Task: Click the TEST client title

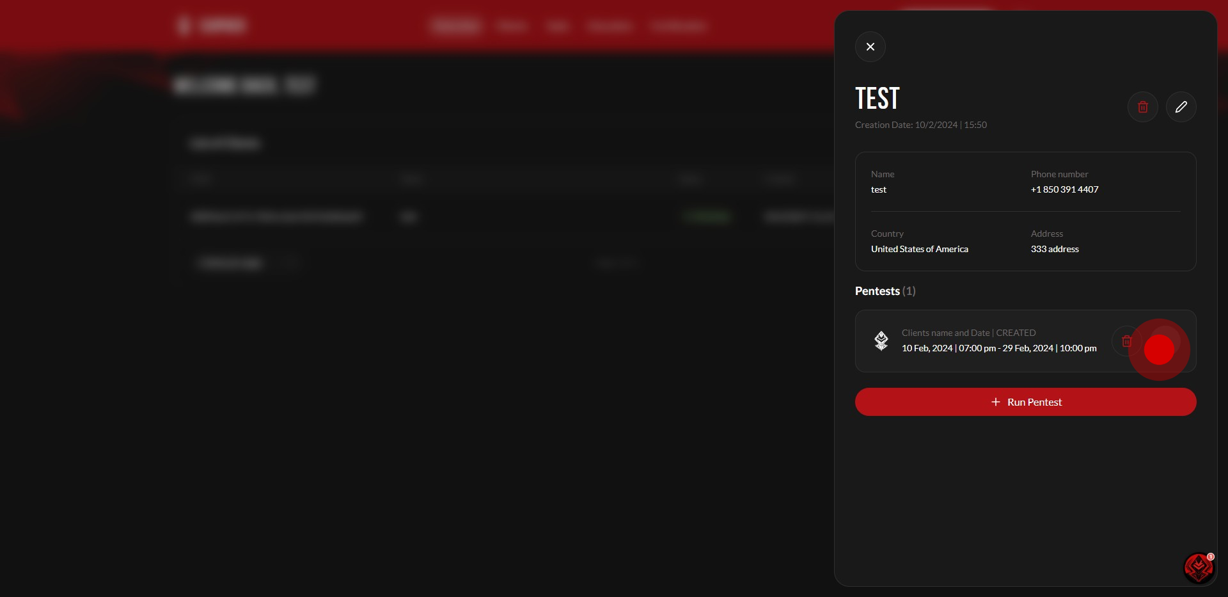Action: tap(877, 99)
